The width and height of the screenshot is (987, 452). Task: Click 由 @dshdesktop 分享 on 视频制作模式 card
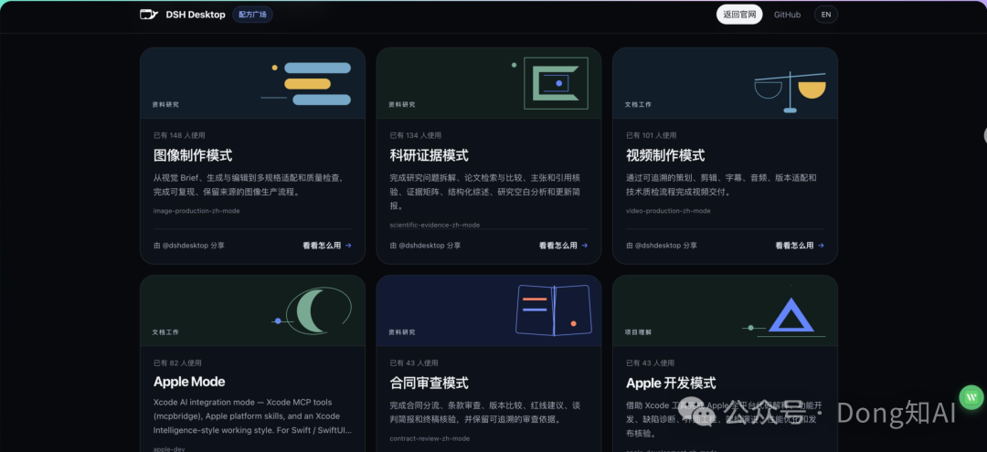coord(662,246)
